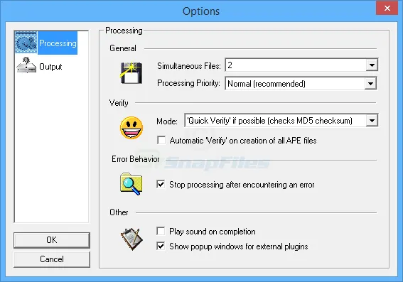The height and width of the screenshot is (282, 403).
Task: Click the Simultaneous Files label
Action: [x=189, y=66]
